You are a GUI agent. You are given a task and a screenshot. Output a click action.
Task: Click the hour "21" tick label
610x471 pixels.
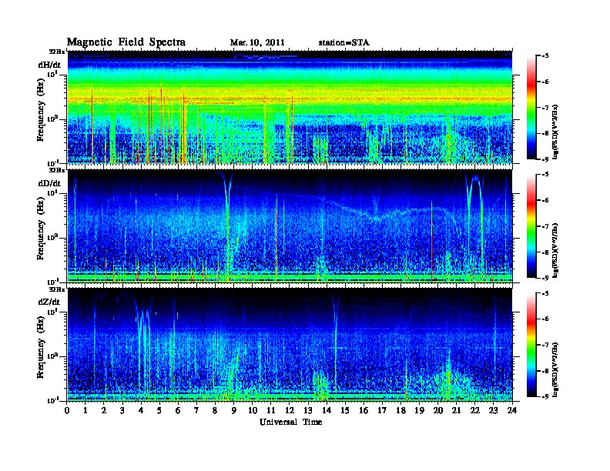[456, 410]
